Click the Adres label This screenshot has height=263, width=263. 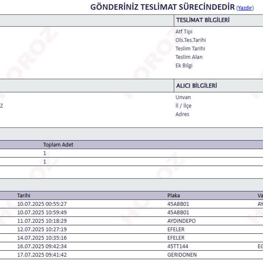(x=182, y=114)
